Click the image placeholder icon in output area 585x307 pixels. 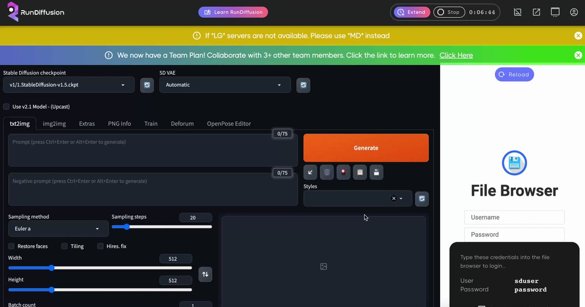click(324, 267)
